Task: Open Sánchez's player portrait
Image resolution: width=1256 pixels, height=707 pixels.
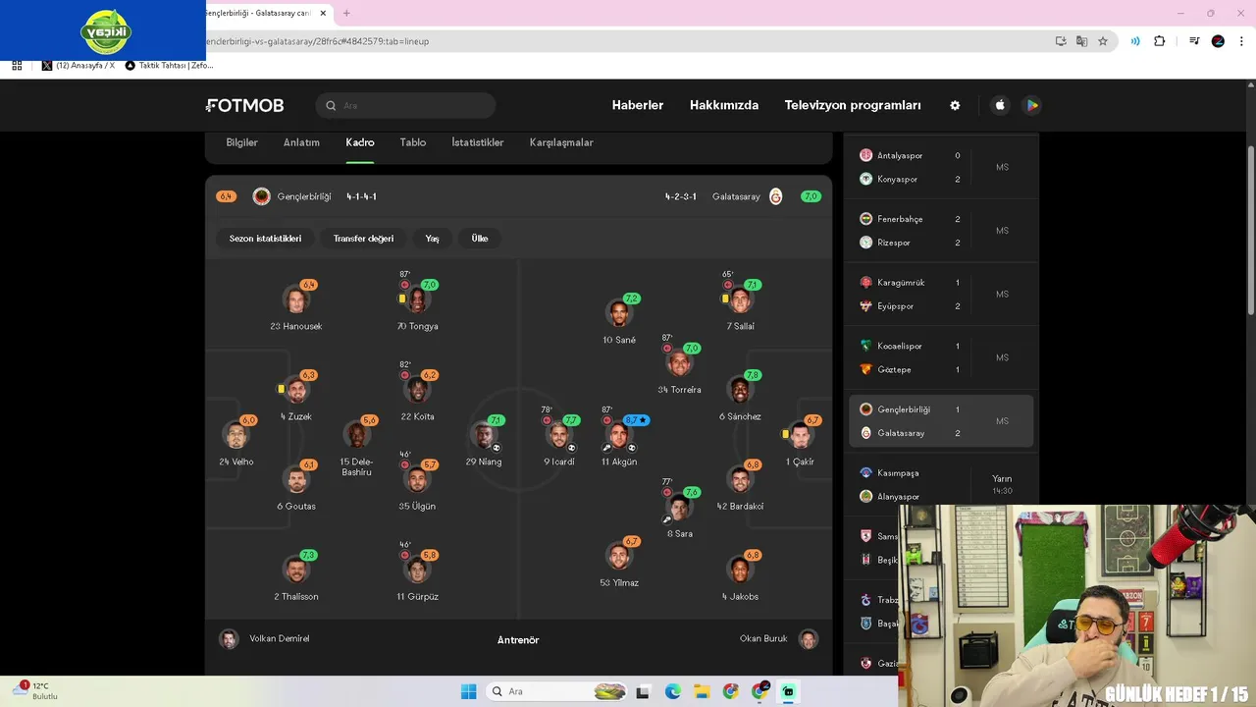Action: click(740, 390)
